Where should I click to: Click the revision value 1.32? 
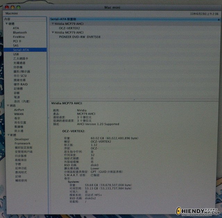(x=94, y=145)
